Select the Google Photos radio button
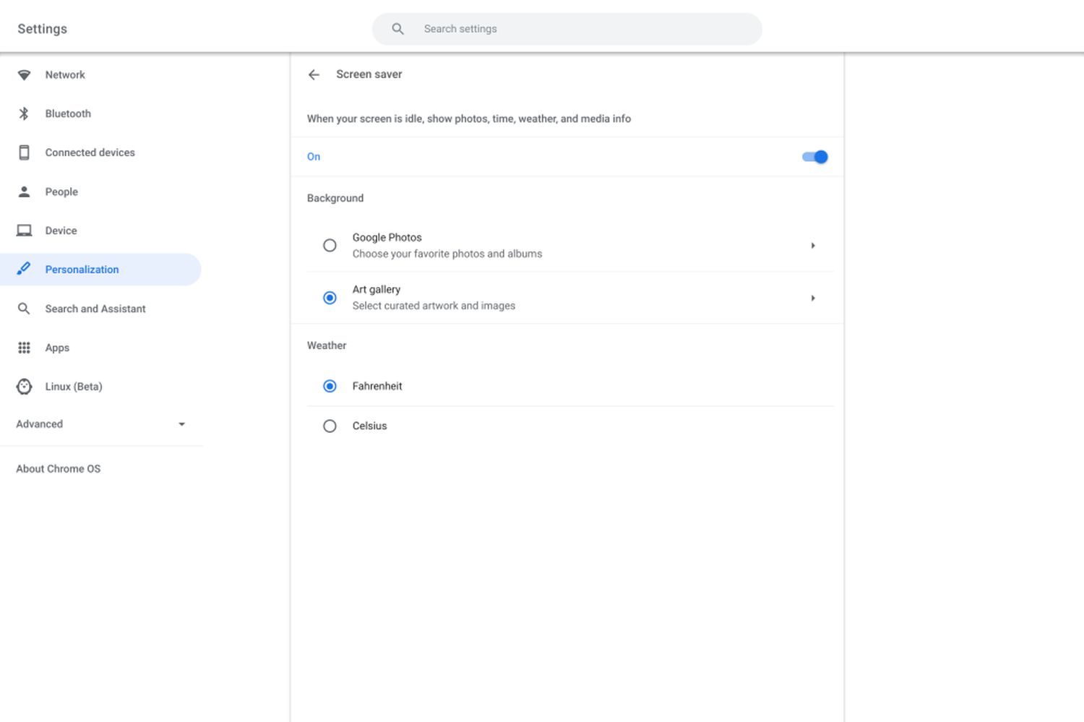The image size is (1084, 722). pyautogui.click(x=330, y=246)
